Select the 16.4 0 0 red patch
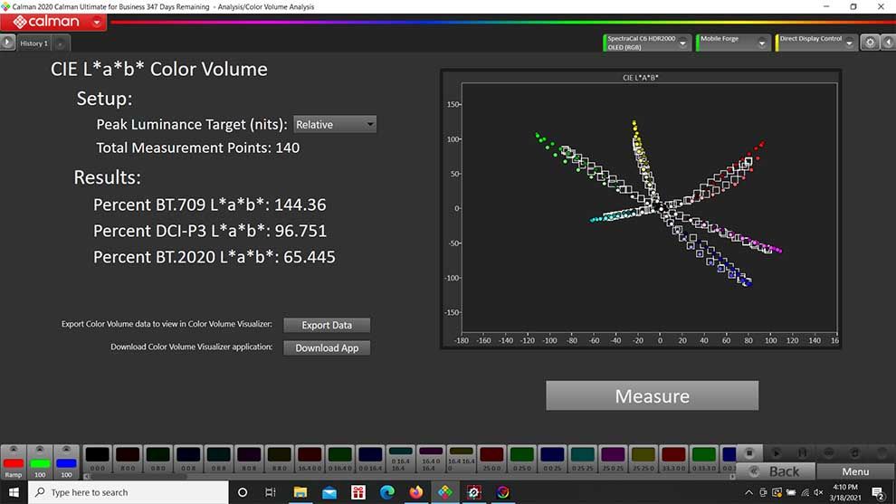The image size is (896, 504). pyautogui.click(x=310, y=459)
